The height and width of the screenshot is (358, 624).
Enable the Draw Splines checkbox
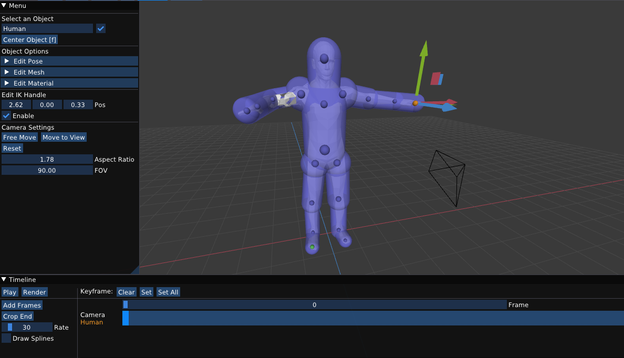[6, 339]
